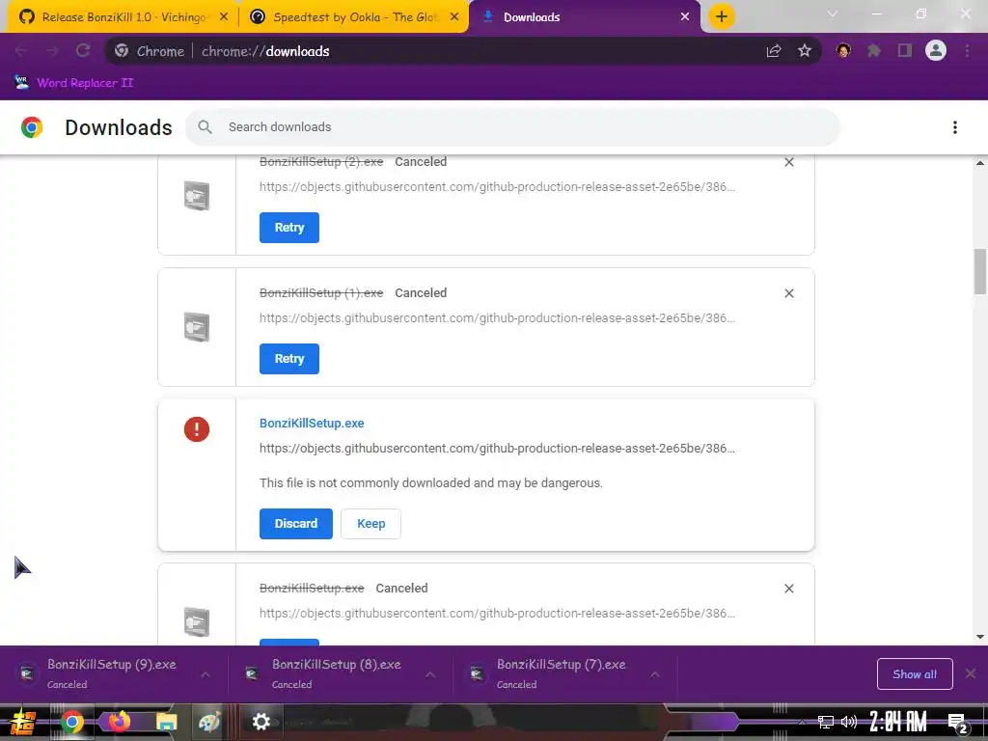988x741 pixels.
Task: Click the share page icon in address bar
Action: [774, 51]
